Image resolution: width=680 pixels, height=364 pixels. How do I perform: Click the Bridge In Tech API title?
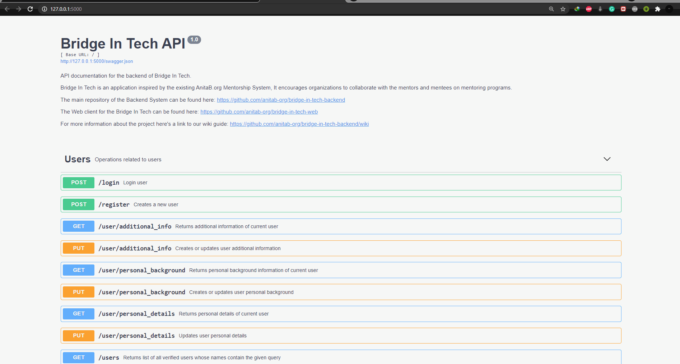coord(123,43)
